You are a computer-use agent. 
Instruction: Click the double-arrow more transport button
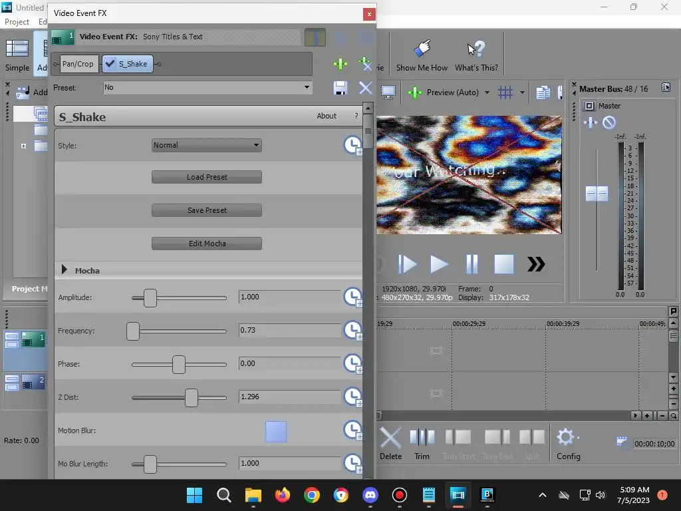(x=536, y=264)
